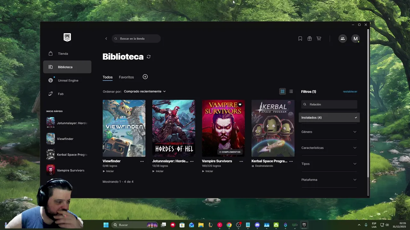The height and width of the screenshot is (230, 410).
Task: Open Chrome from the taskbar
Action: [x=229, y=225]
